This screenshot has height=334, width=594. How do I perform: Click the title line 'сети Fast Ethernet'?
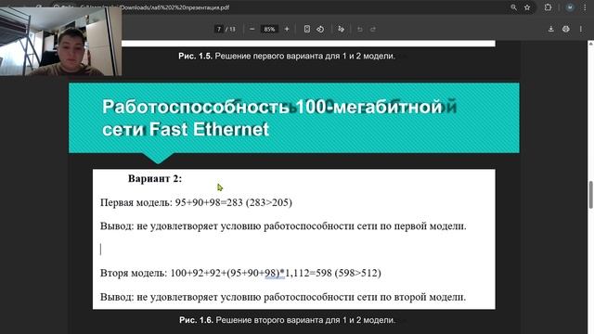pyautogui.click(x=186, y=129)
